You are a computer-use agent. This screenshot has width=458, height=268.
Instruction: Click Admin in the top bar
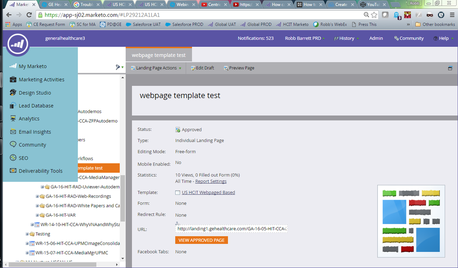(x=376, y=38)
